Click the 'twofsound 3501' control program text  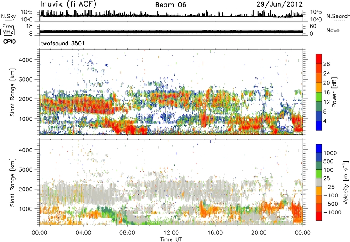pyautogui.click(x=63, y=43)
